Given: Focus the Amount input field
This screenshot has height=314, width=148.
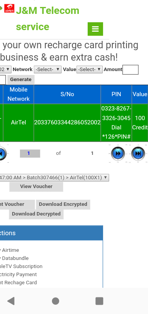Looking at the screenshot, I should [130, 70].
